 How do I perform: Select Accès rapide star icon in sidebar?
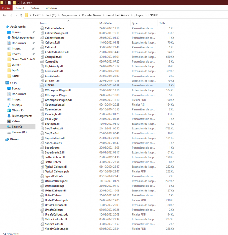tap(7, 27)
